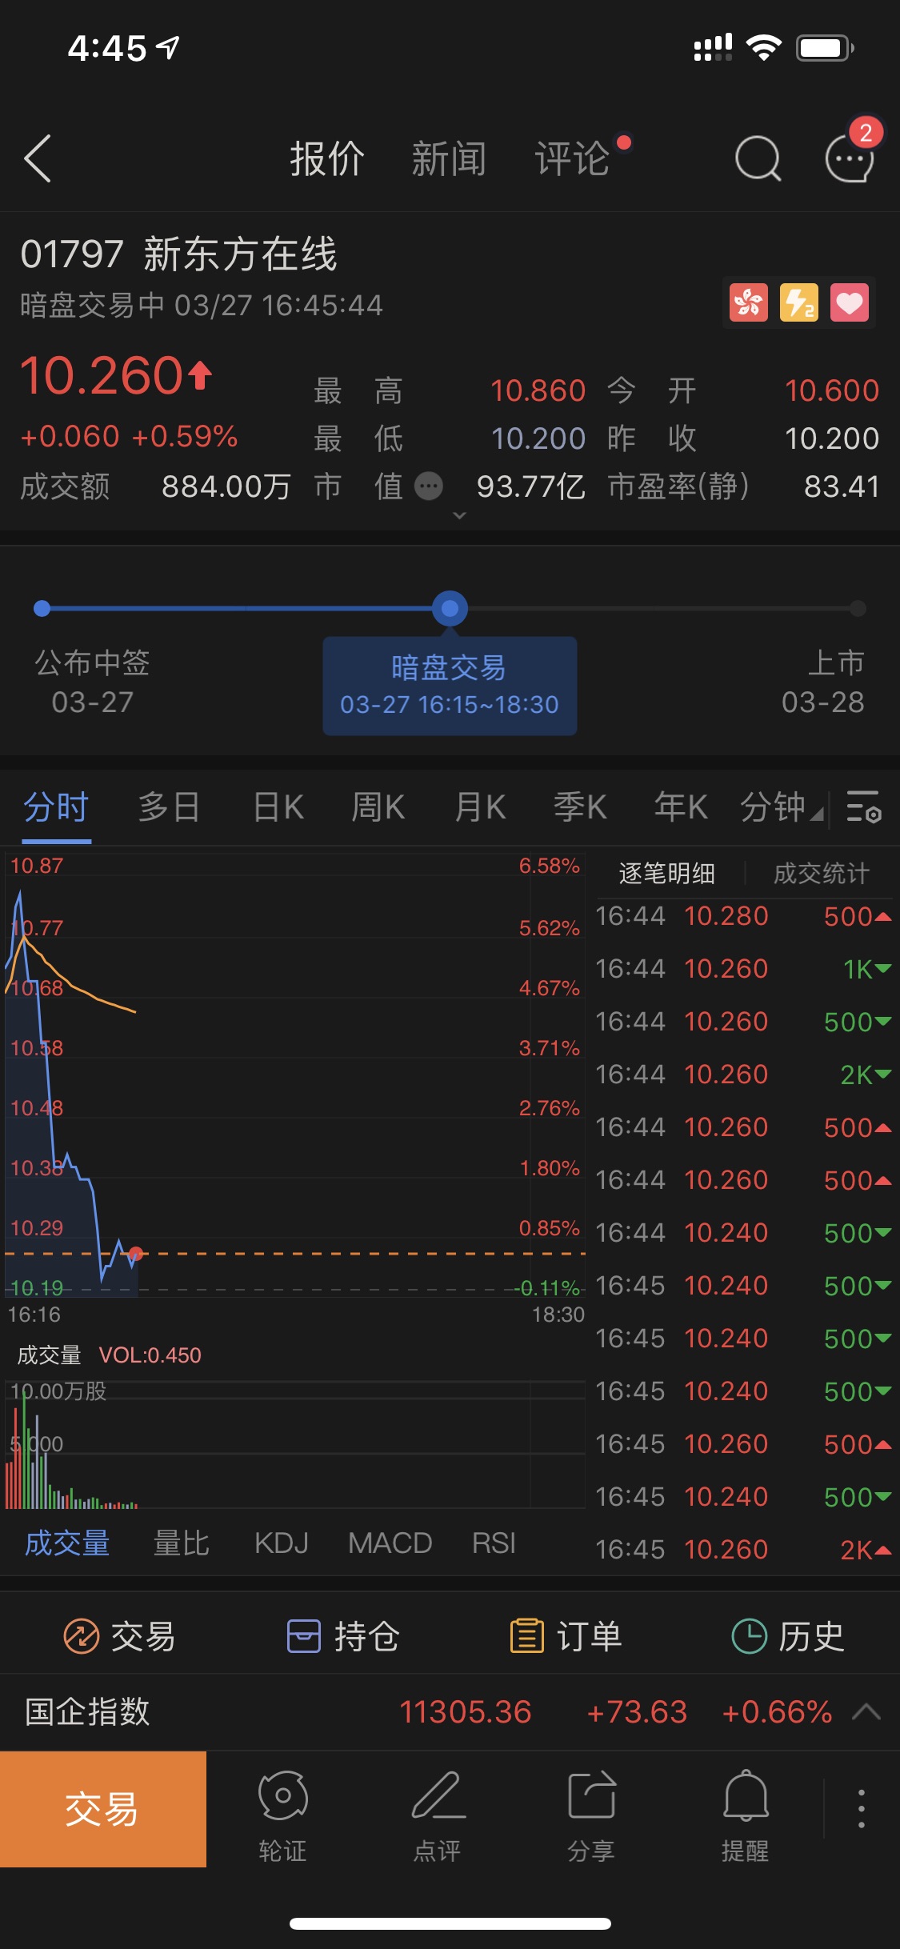900x1949 pixels.
Task: Tap the Hong Kong market flag badge
Action: click(x=749, y=303)
